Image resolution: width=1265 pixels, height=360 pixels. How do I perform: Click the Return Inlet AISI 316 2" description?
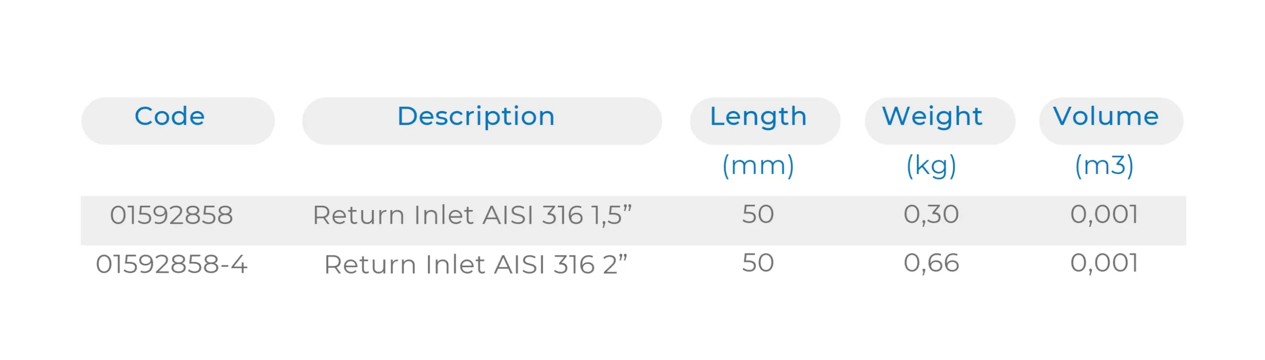pos(475,264)
